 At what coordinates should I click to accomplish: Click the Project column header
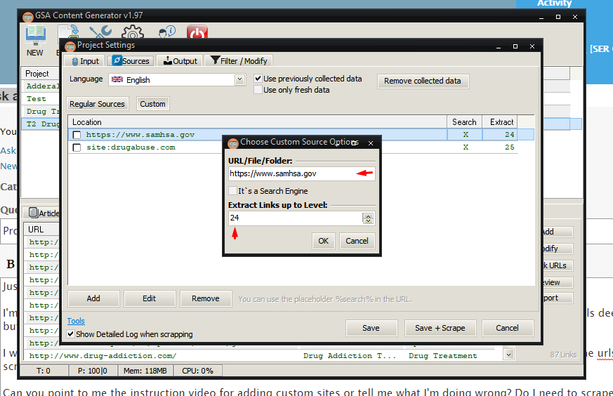(x=40, y=74)
